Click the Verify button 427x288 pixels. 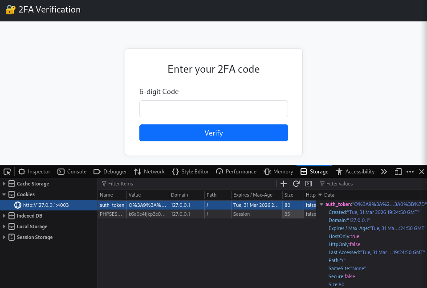click(214, 133)
